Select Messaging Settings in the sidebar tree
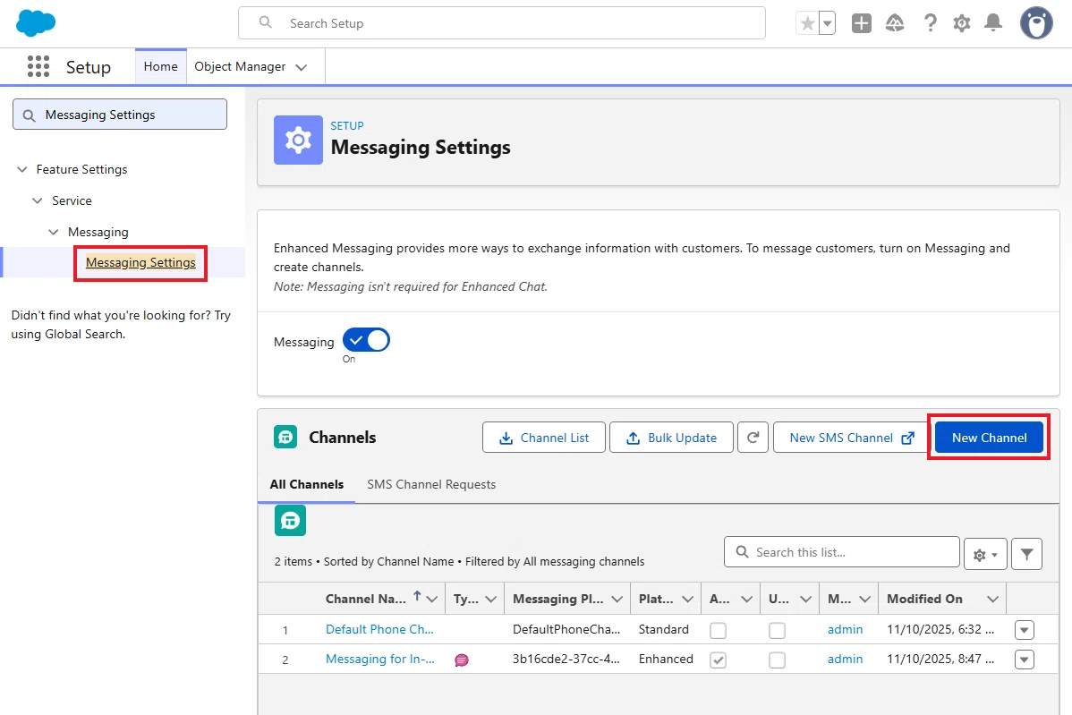 coord(140,262)
